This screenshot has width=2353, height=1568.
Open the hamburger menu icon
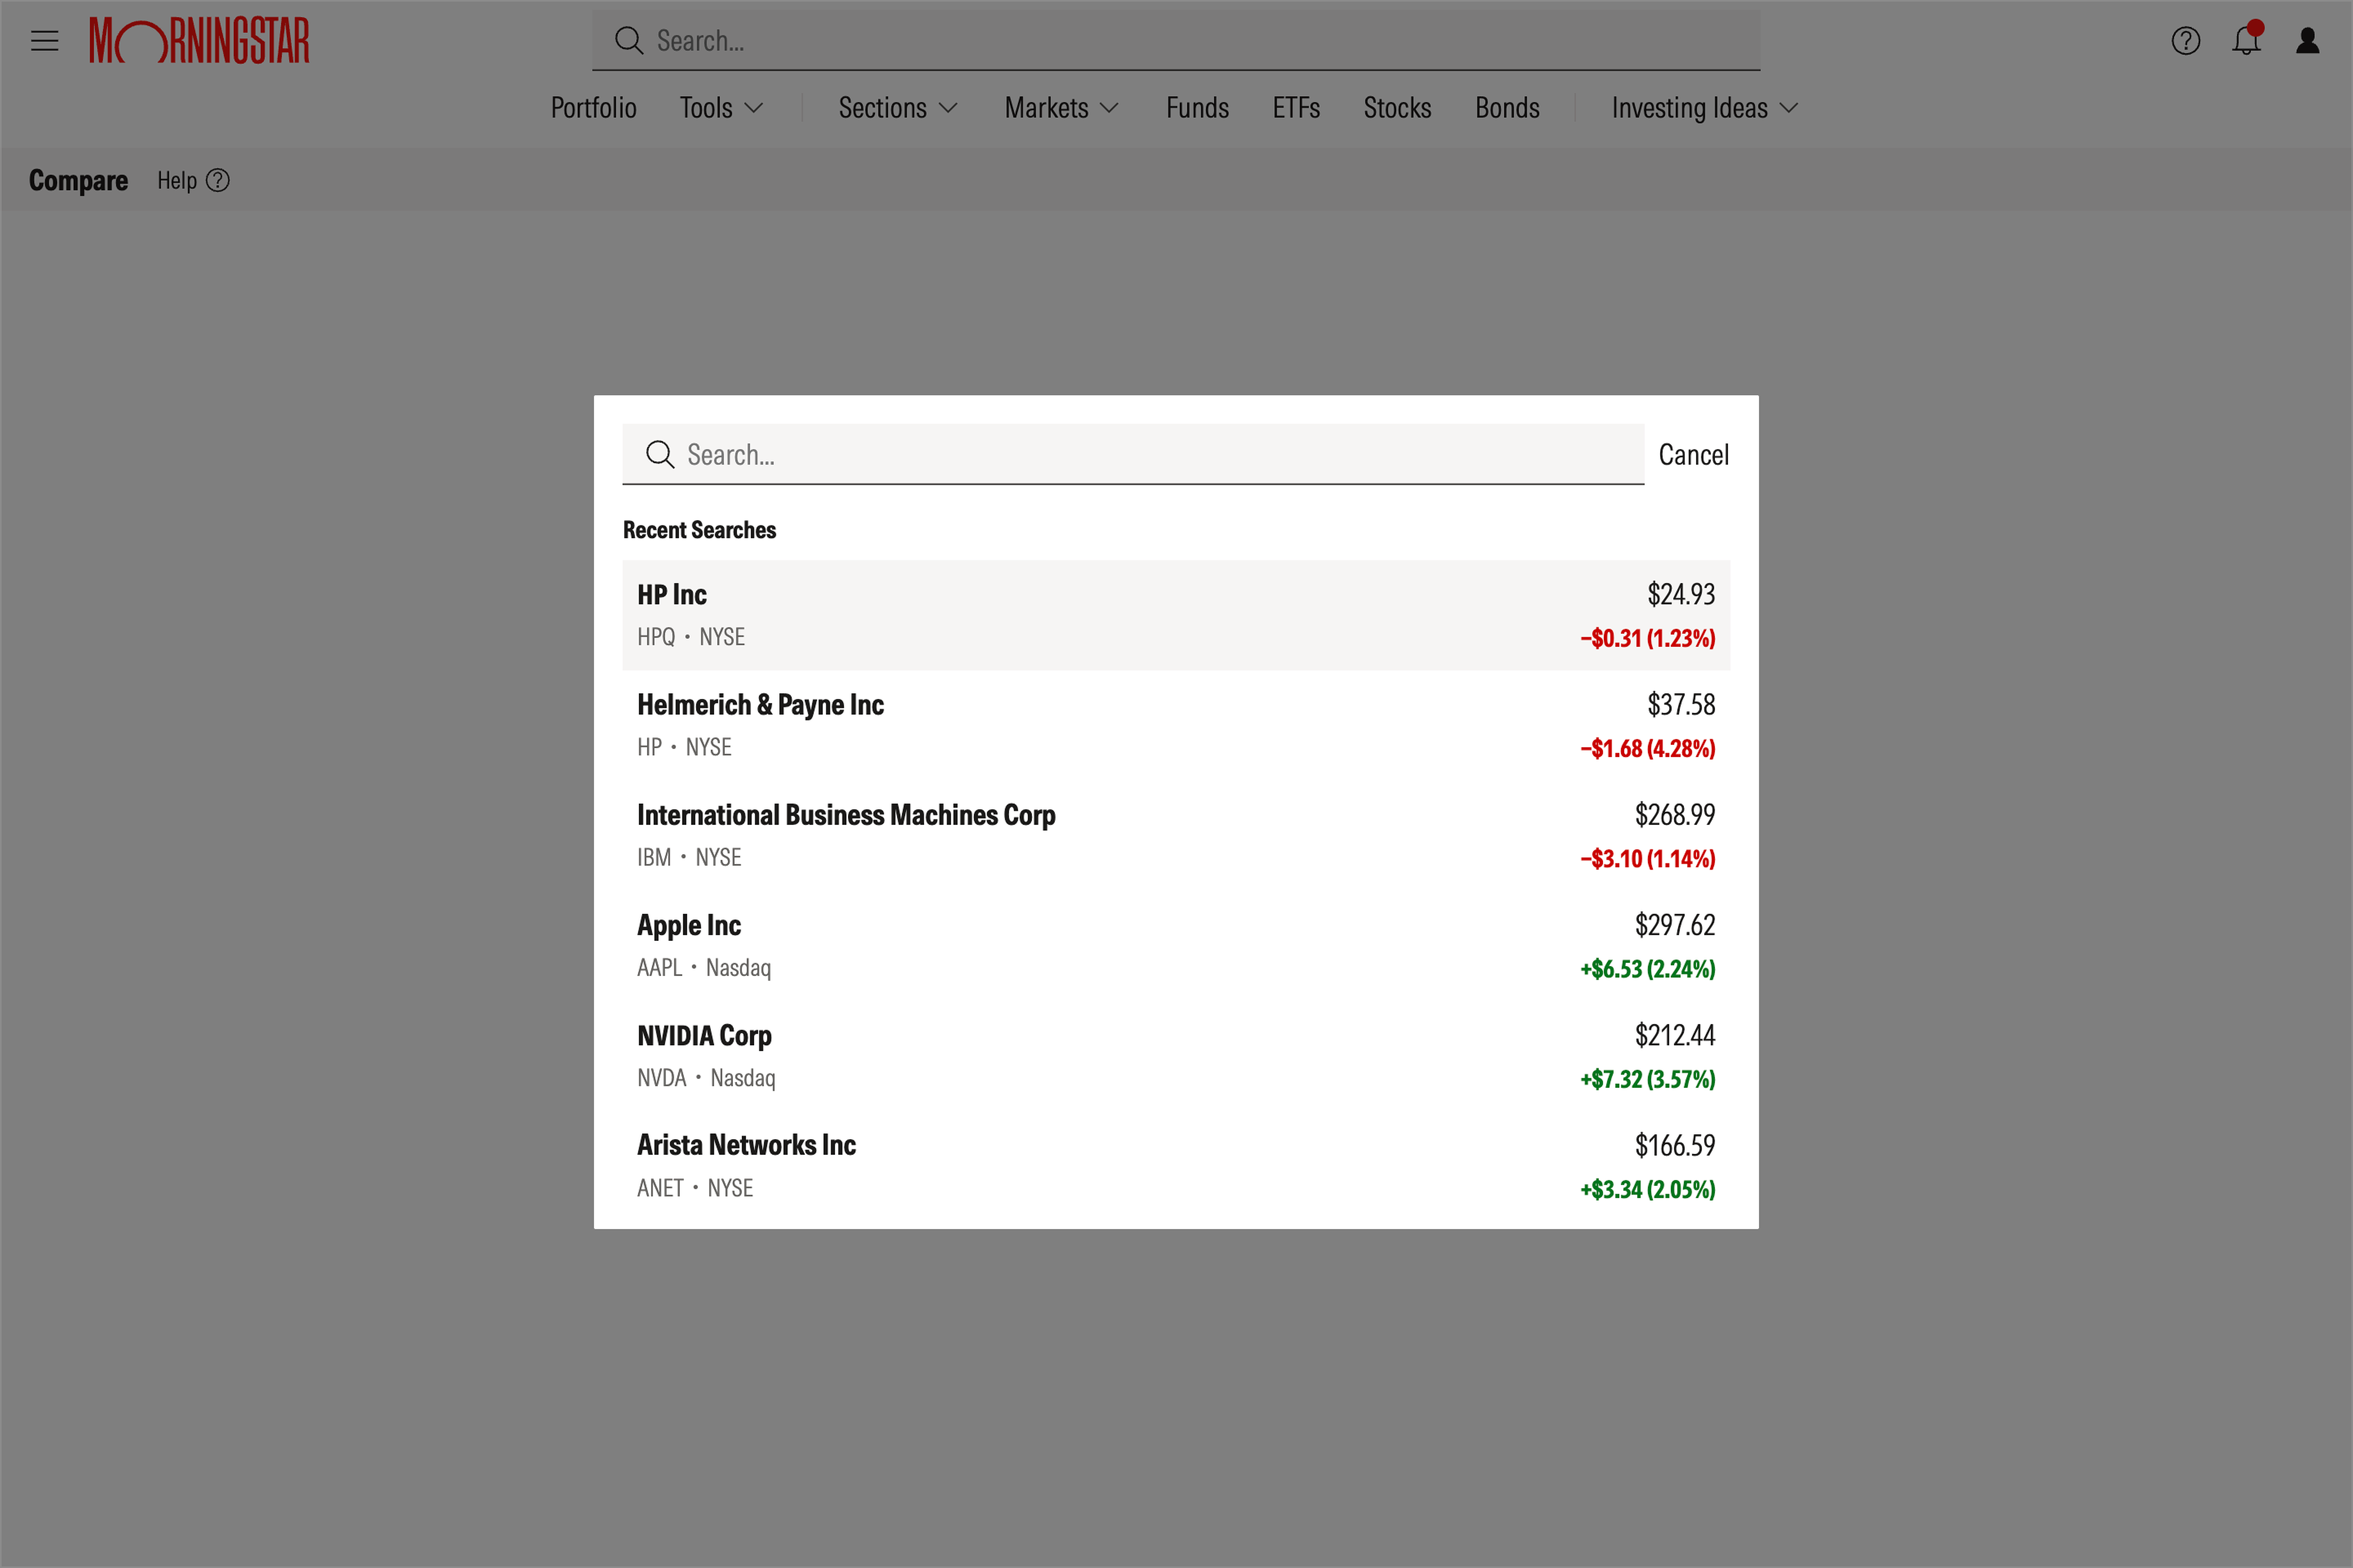(44, 41)
